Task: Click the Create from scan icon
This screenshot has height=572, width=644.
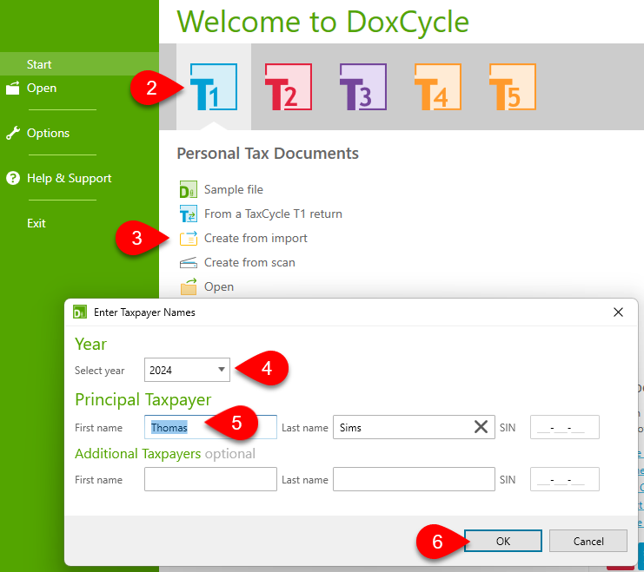Action: point(188,262)
